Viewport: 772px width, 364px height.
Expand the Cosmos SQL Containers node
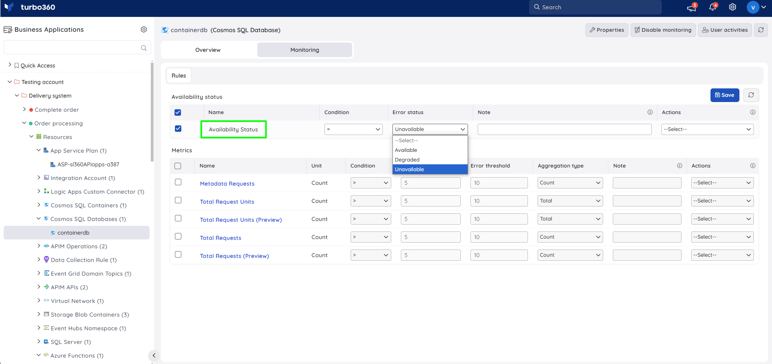pyautogui.click(x=39, y=205)
